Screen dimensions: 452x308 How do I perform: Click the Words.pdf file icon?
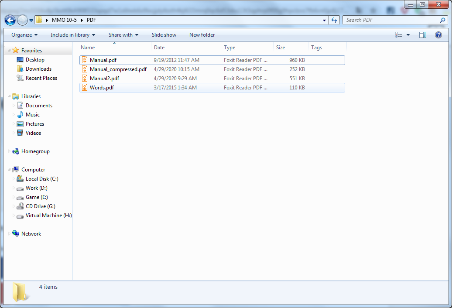click(85, 88)
